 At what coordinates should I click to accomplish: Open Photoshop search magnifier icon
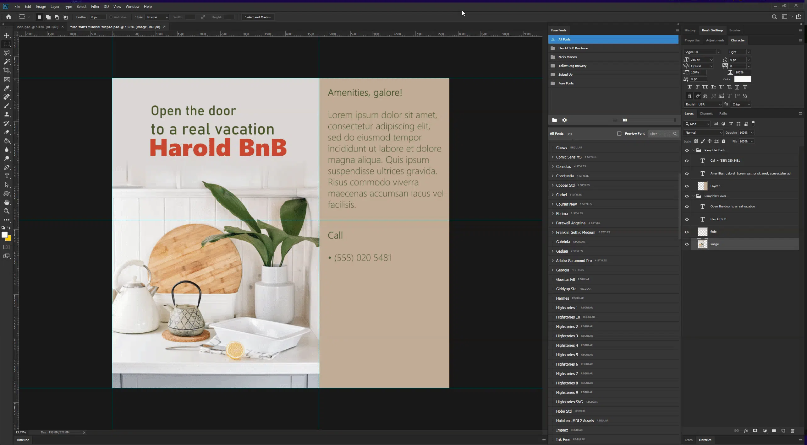(x=774, y=17)
